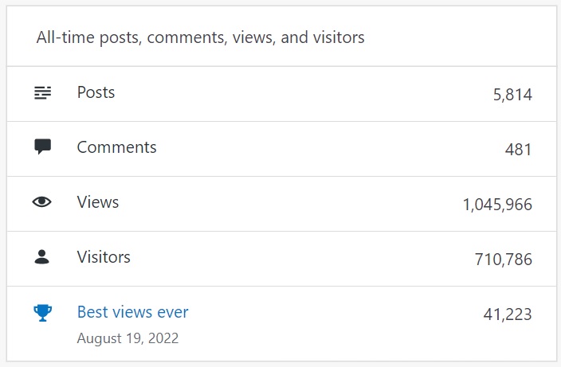
Task: Click the visitors total 710,786
Action: (503, 260)
